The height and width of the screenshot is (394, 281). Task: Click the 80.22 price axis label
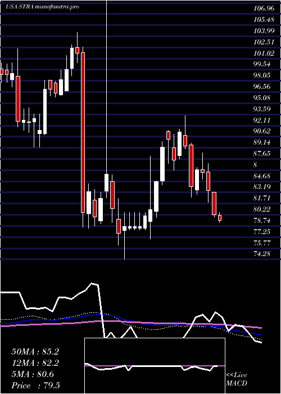pyautogui.click(x=262, y=209)
